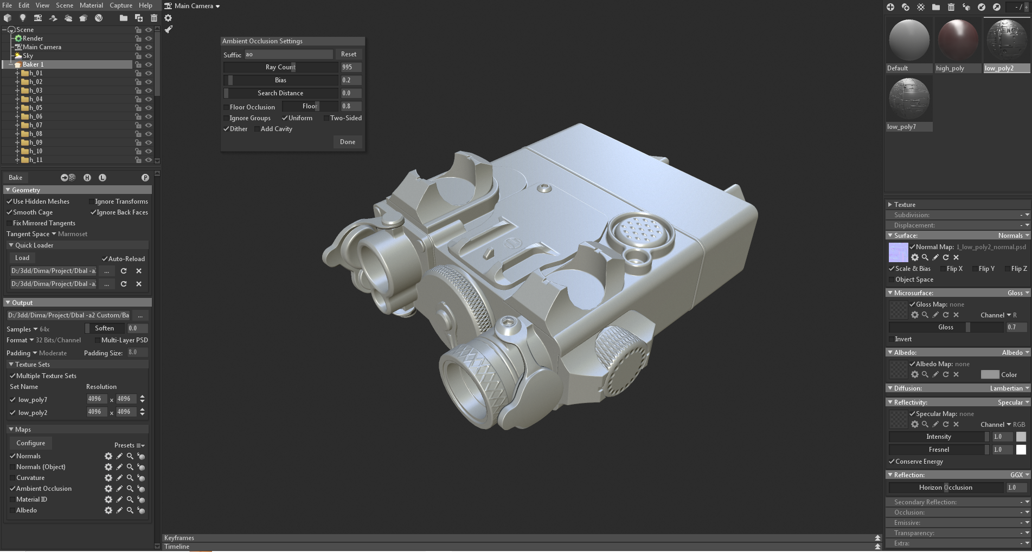1032x552 pixels.
Task: Open the Help menu
Action: pos(145,5)
